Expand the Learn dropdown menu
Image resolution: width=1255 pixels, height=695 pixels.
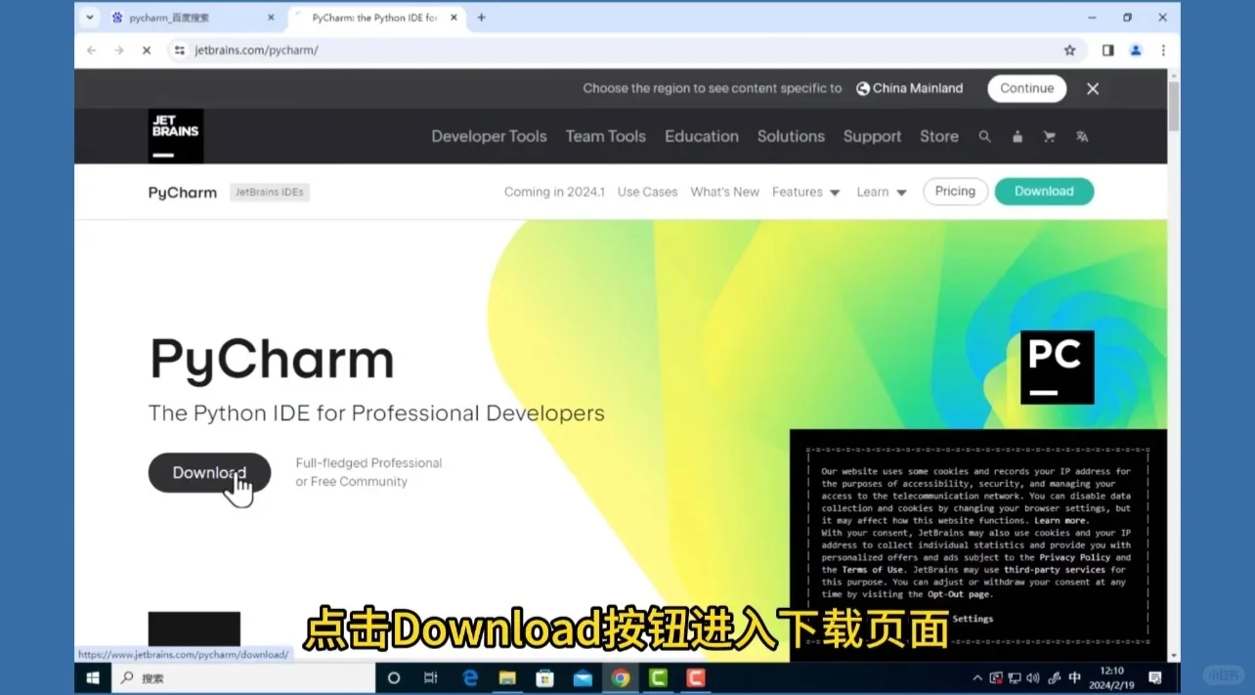[x=881, y=192]
